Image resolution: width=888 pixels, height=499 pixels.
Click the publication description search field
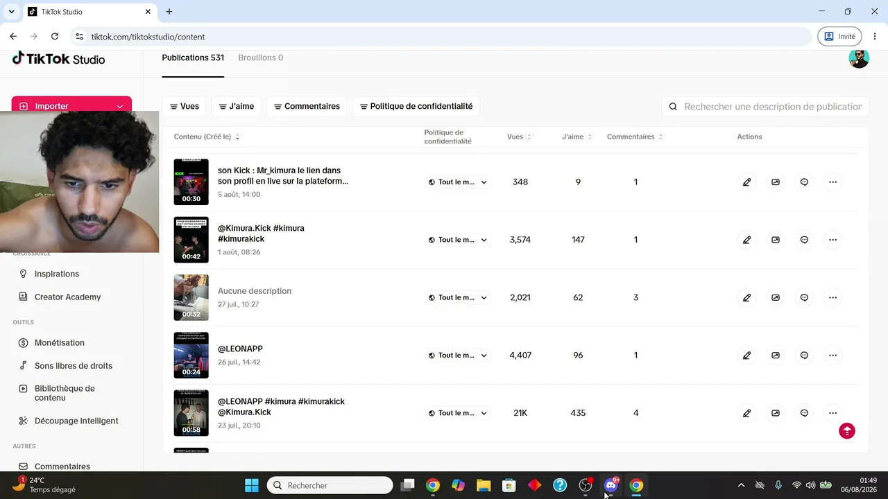coord(765,107)
